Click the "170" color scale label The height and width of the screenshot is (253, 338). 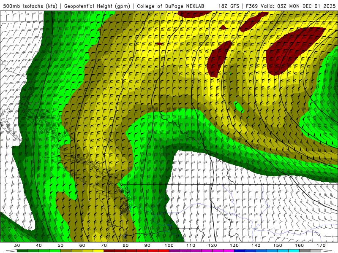tap(321, 245)
